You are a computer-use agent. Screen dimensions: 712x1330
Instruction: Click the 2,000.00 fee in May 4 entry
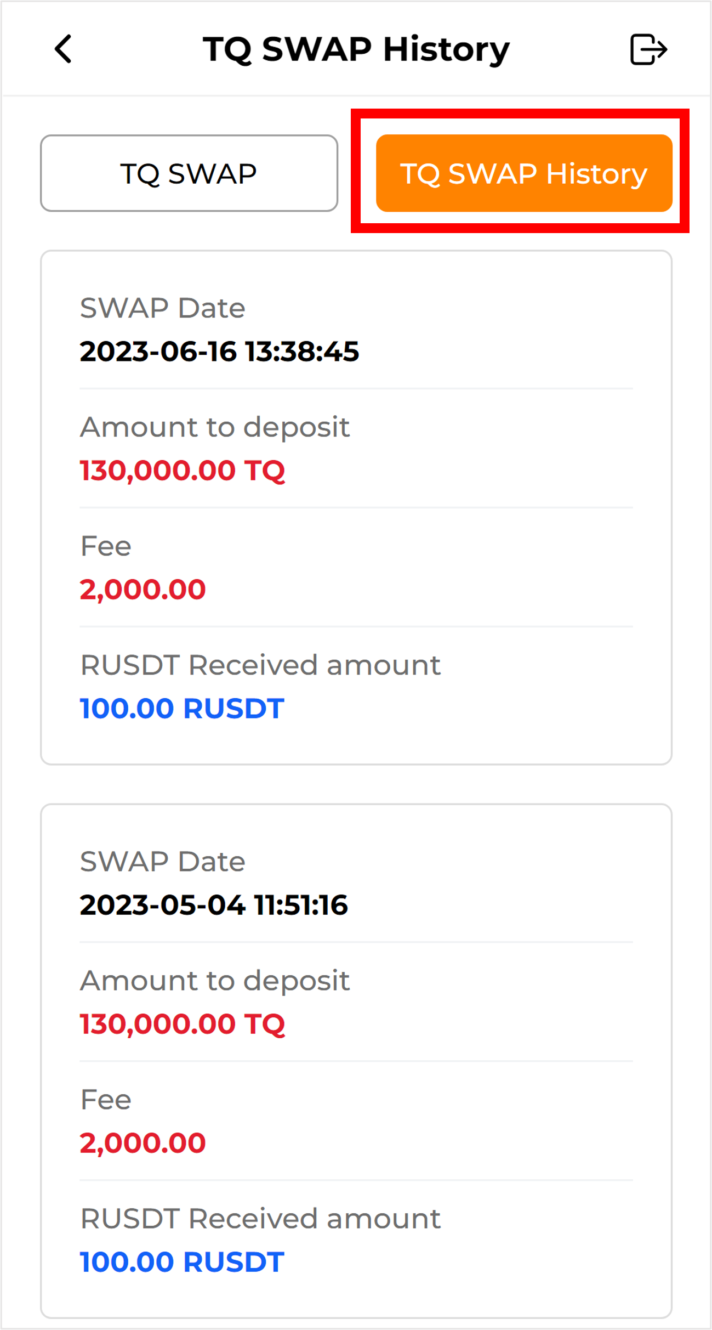[x=143, y=1143]
